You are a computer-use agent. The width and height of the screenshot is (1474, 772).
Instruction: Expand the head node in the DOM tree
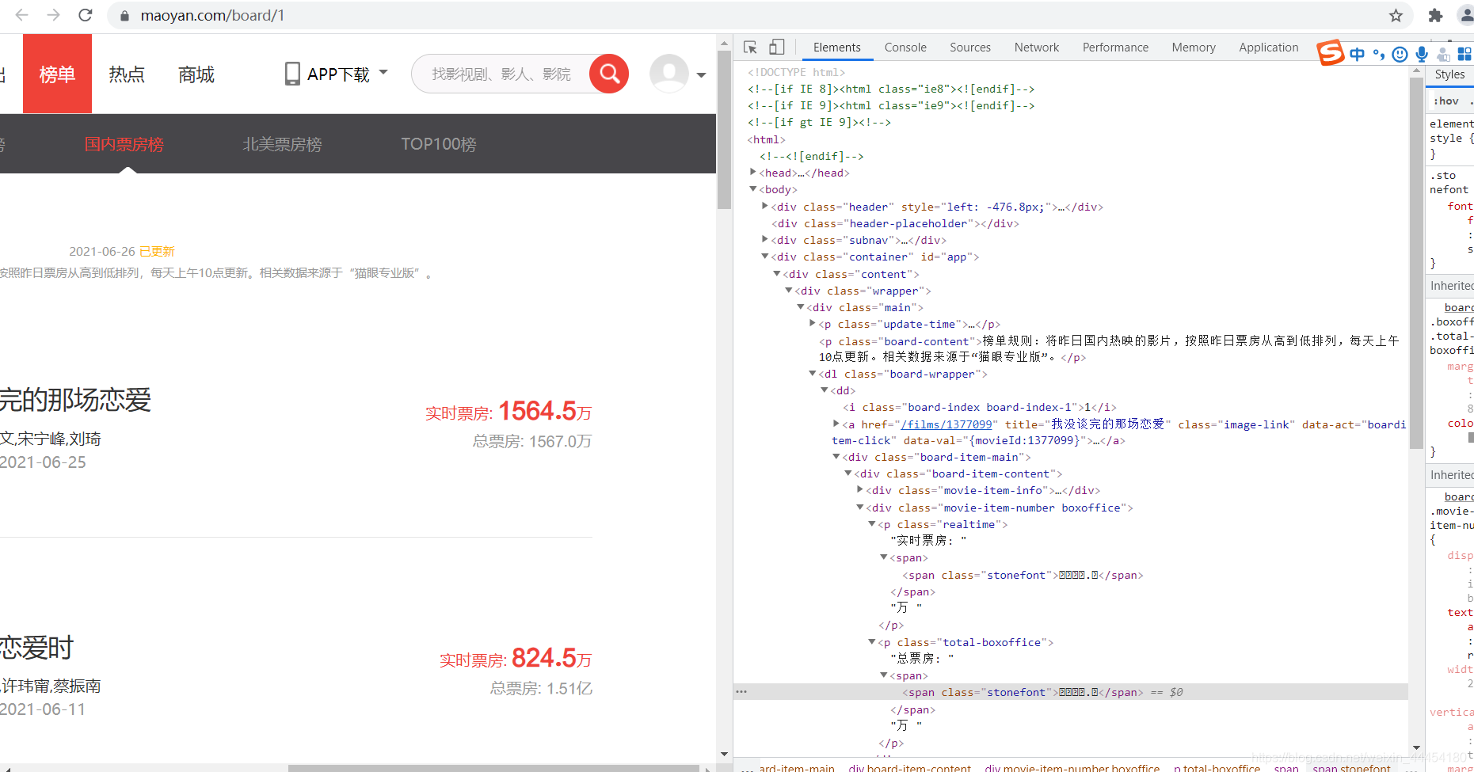point(753,172)
